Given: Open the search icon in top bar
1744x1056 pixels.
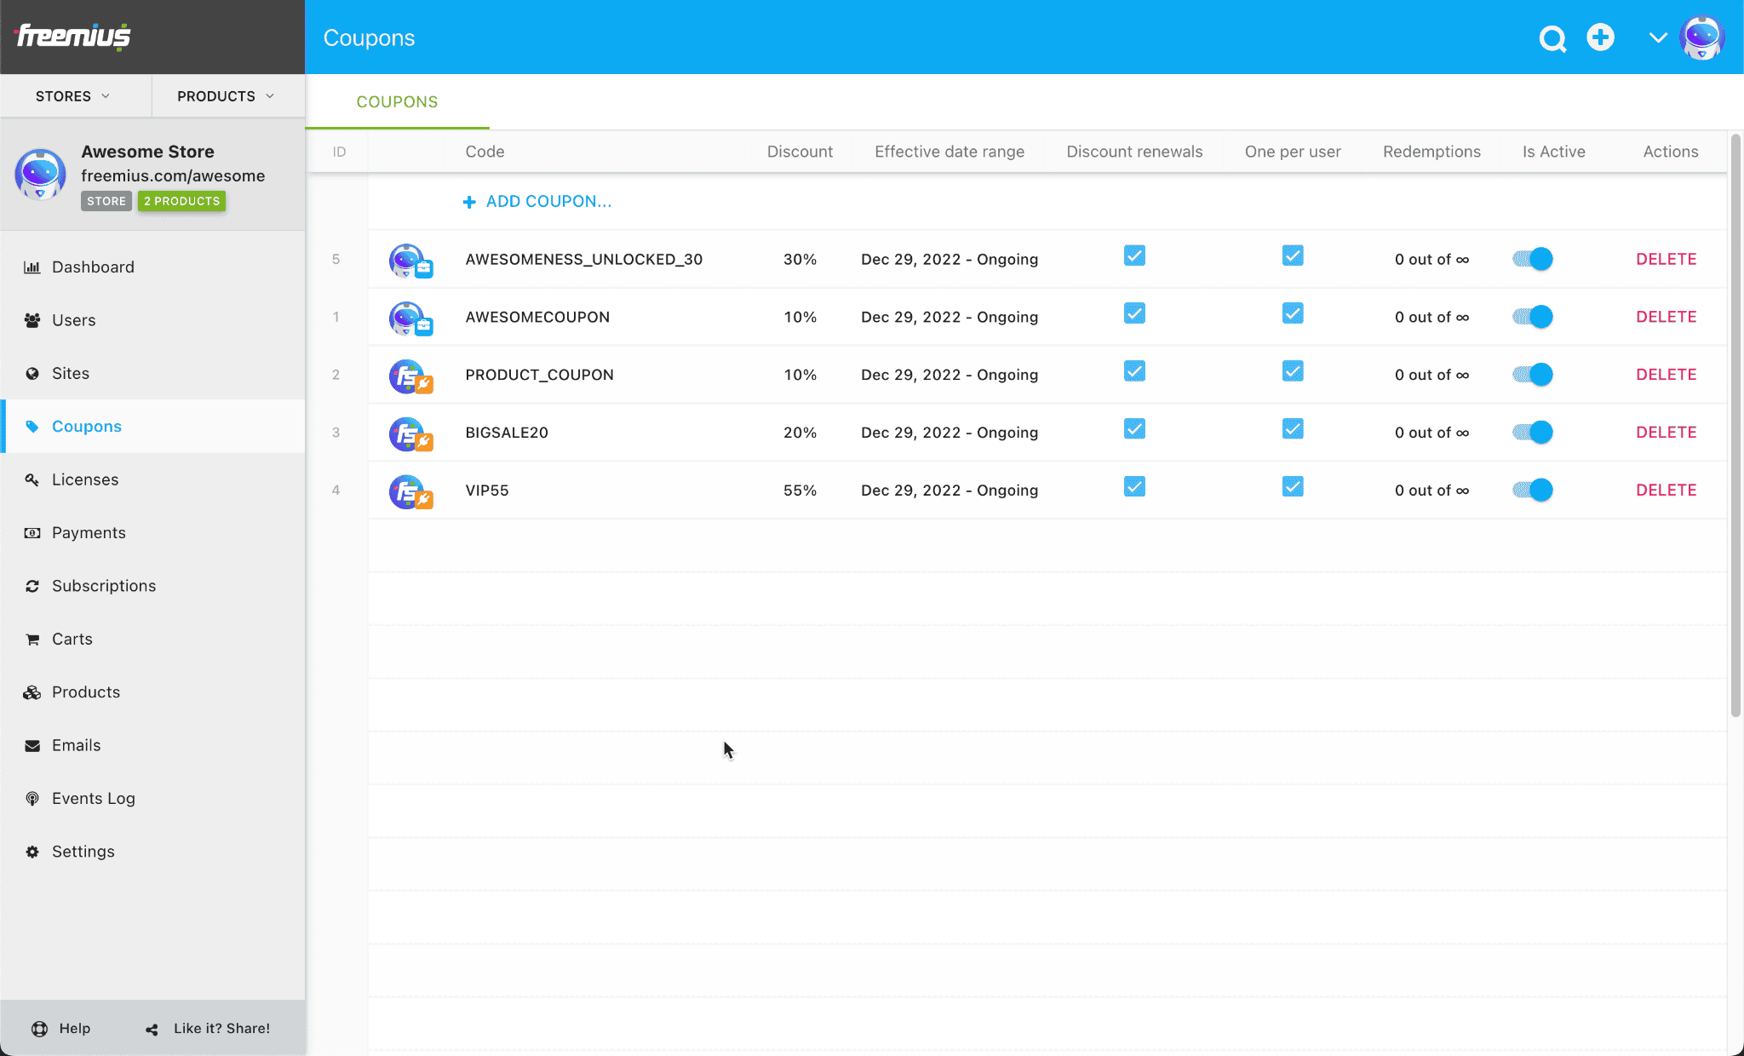Looking at the screenshot, I should pos(1552,37).
